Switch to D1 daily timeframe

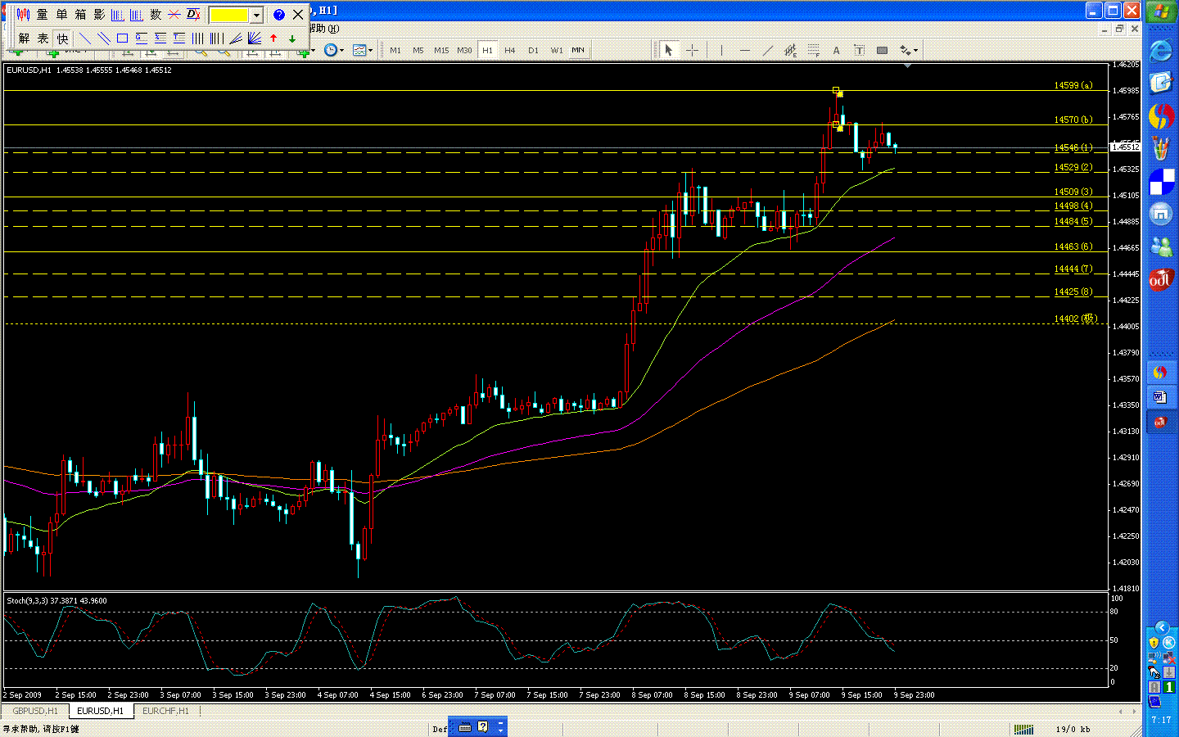[x=533, y=51]
